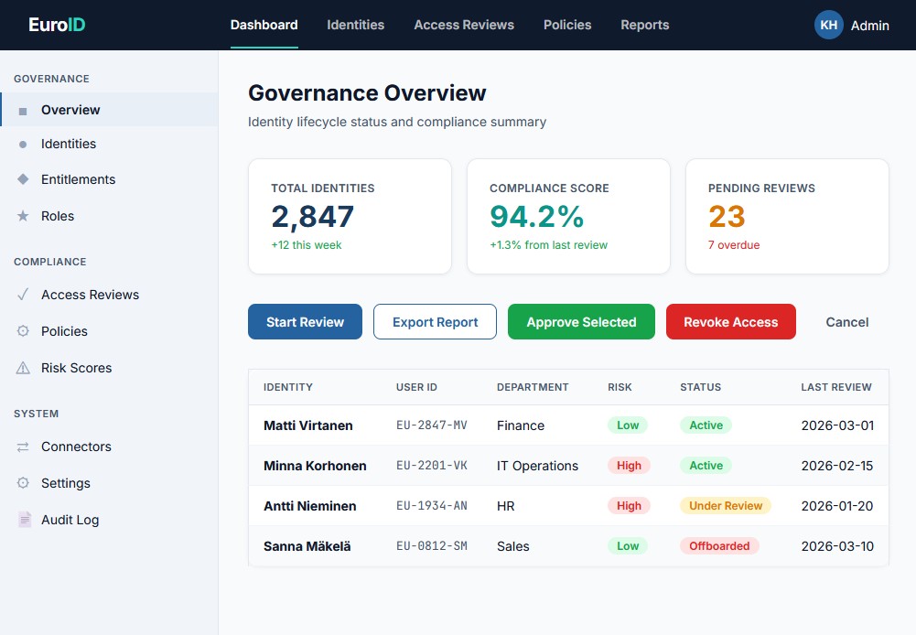The height and width of the screenshot is (635, 916).
Task: Click the Export Report button
Action: coord(435,321)
